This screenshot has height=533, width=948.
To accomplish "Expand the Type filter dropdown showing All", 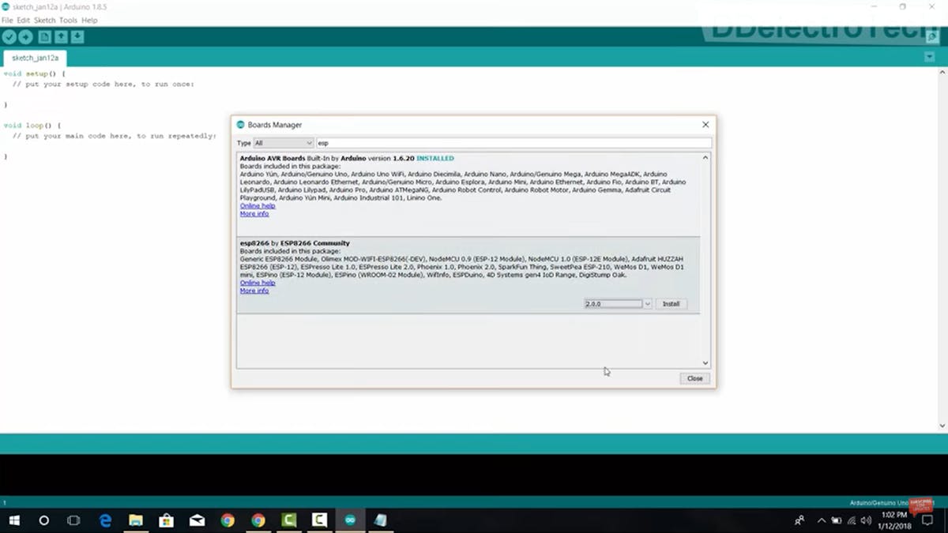I will point(283,143).
